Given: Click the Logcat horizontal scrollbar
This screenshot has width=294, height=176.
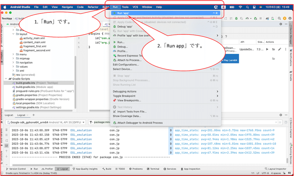Looking at the screenshot, I should coord(42,165).
